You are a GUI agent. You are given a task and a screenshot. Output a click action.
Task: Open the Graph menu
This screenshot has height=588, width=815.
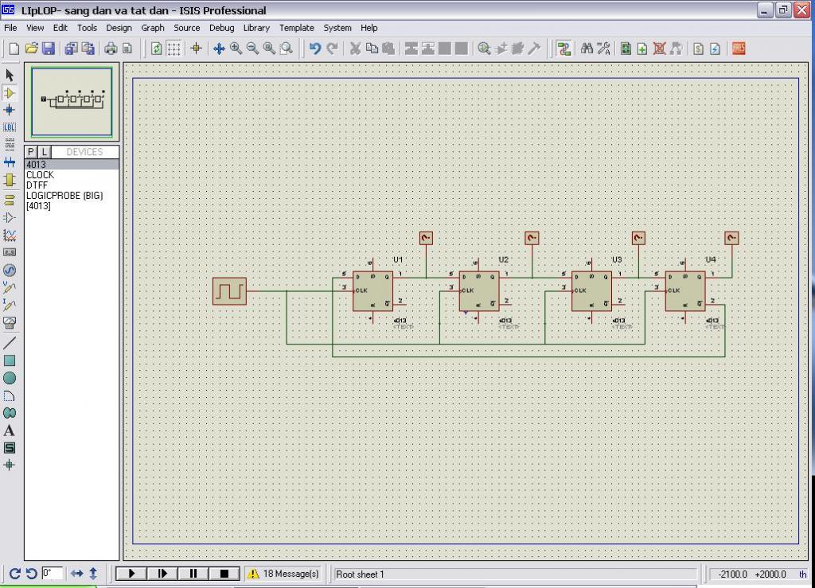pos(153,28)
